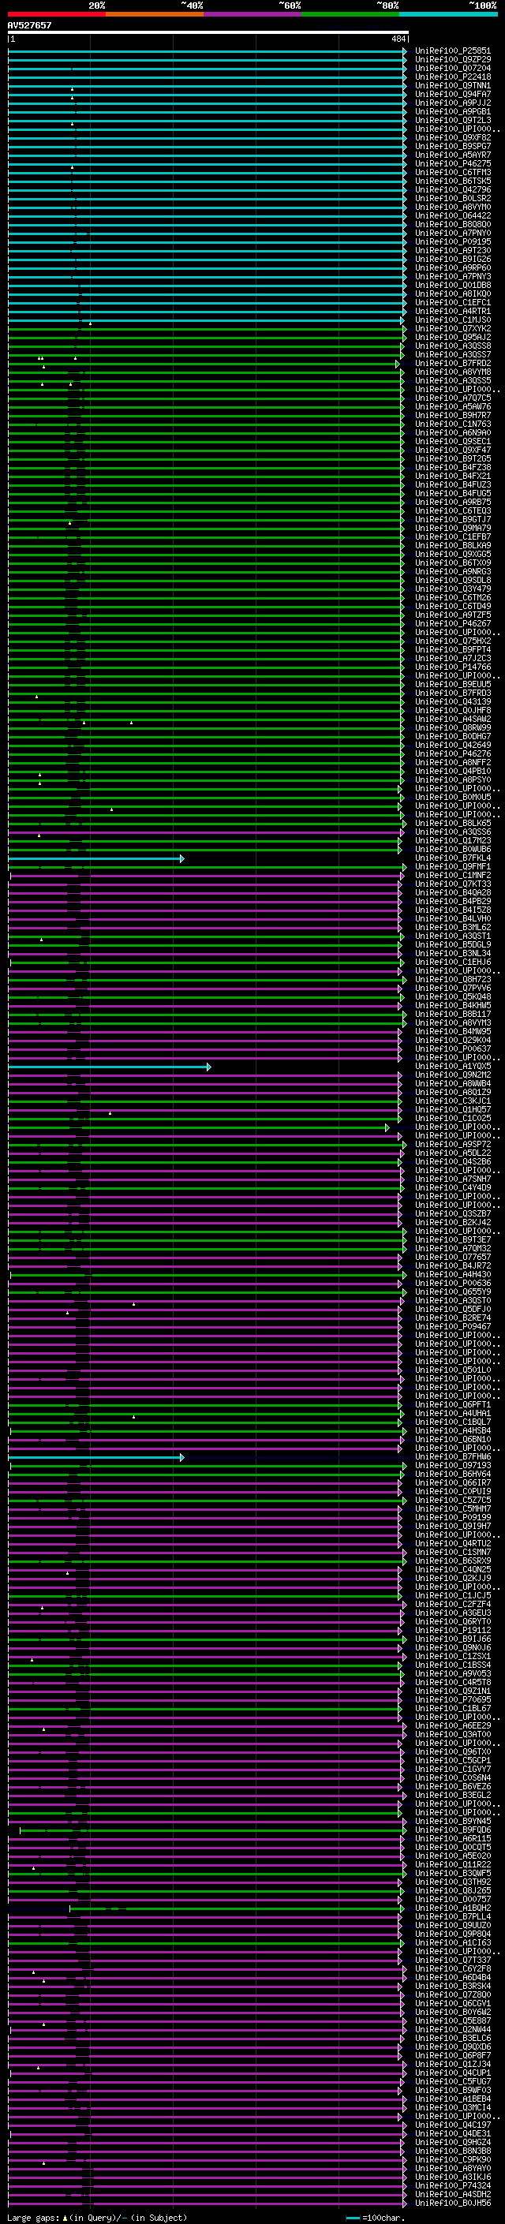
Task: Select UniRef100_B9IG26 hit label
Action: (453, 259)
